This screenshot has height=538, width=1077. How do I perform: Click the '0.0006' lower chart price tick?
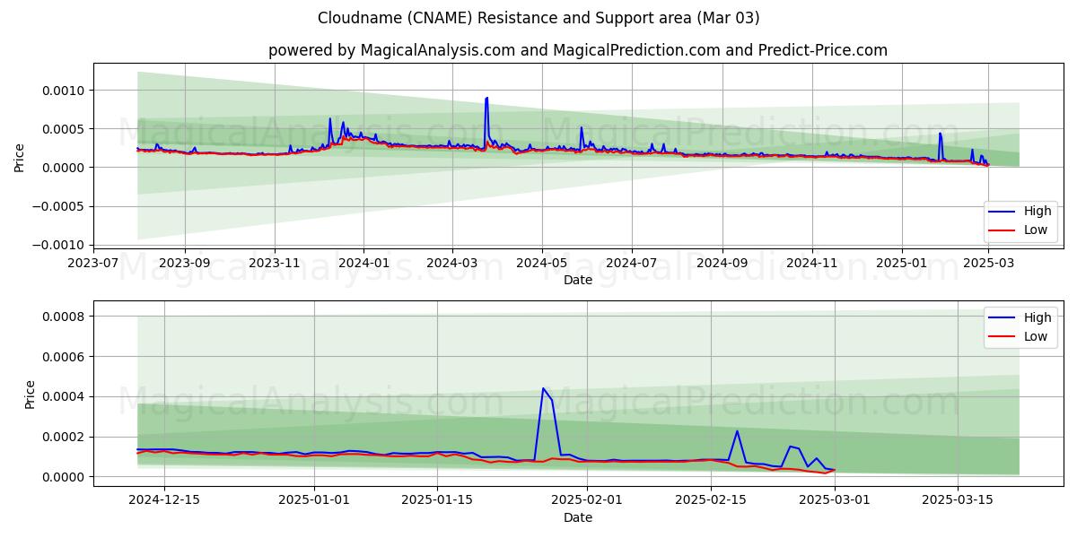coord(66,357)
